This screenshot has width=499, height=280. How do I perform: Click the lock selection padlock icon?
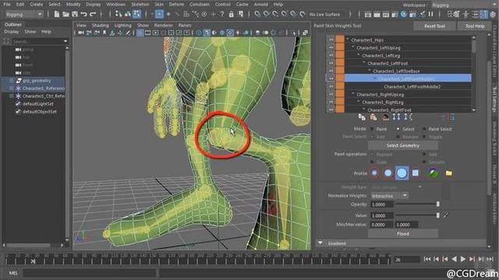click(232, 14)
